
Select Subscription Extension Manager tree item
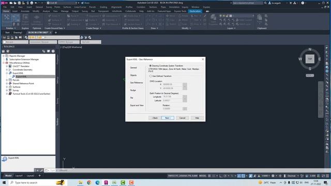click(24, 59)
